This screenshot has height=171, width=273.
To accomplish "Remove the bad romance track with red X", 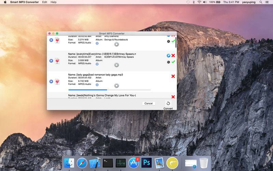I will 173,76.
